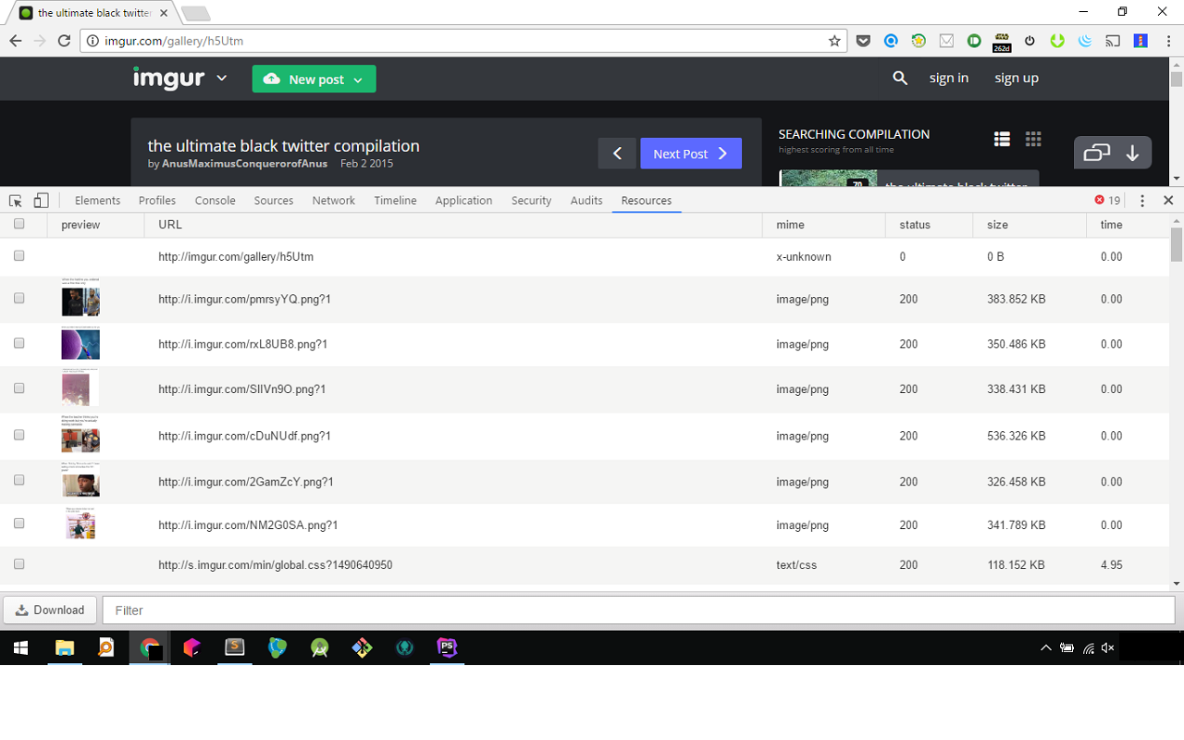Expand the imgur logo dropdown

click(x=222, y=79)
